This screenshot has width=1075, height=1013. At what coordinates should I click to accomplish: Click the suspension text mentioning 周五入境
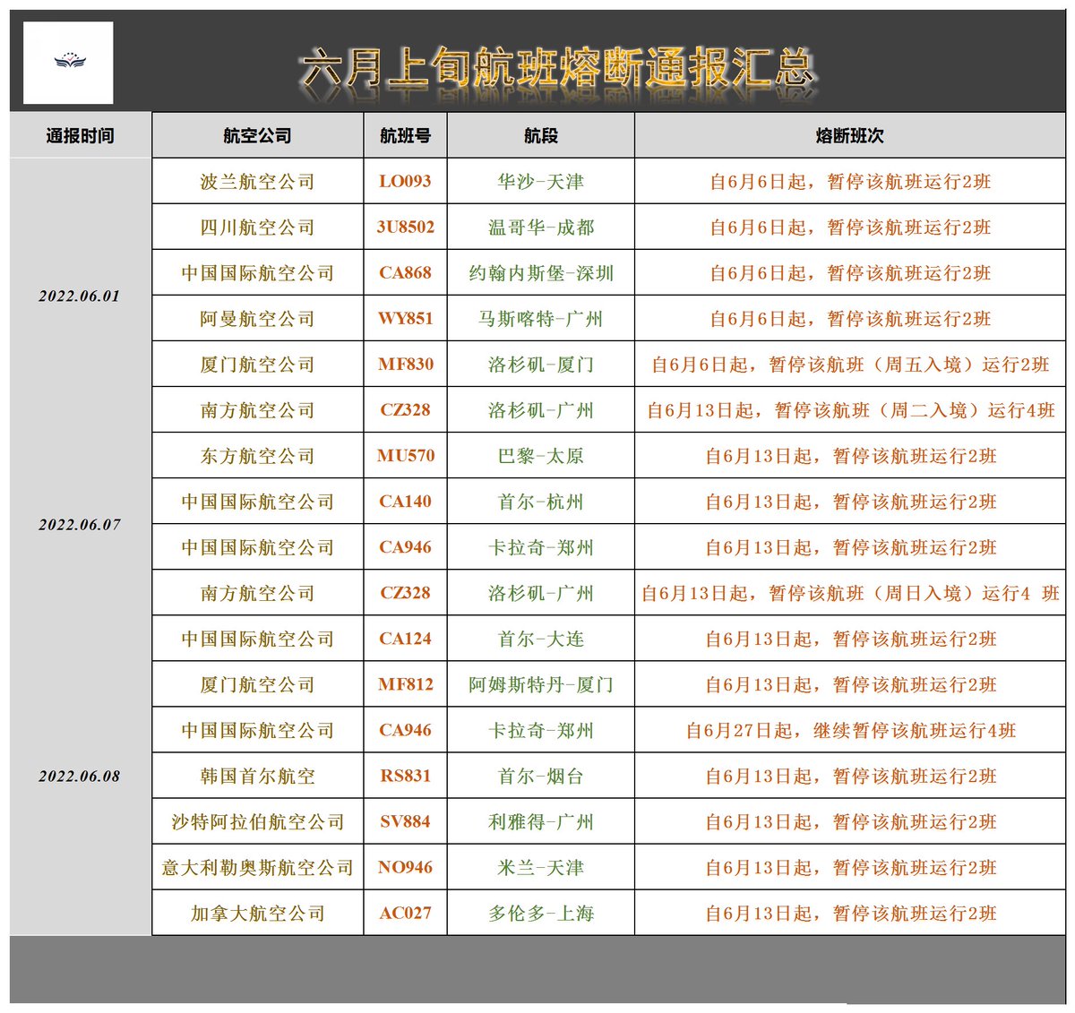point(850,365)
